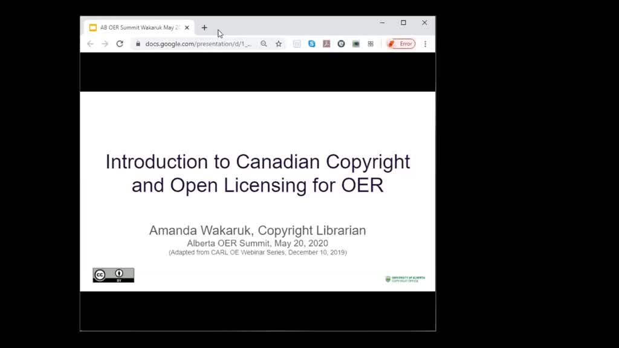Click the padlock site security icon
This screenshot has height=348, width=619.
point(138,43)
